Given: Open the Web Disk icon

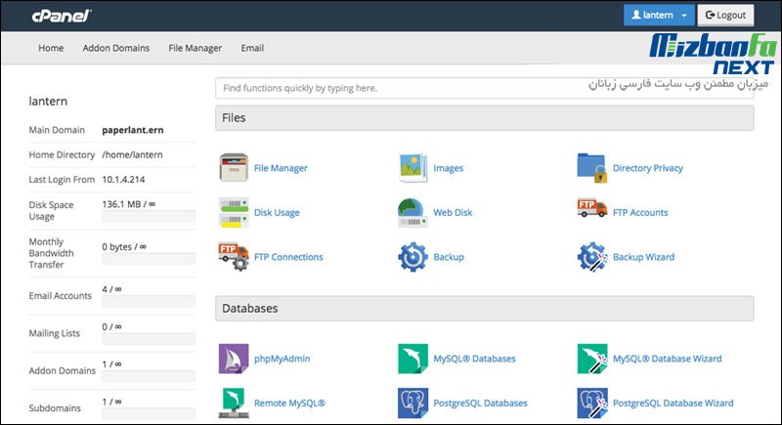Looking at the screenshot, I should [x=413, y=212].
